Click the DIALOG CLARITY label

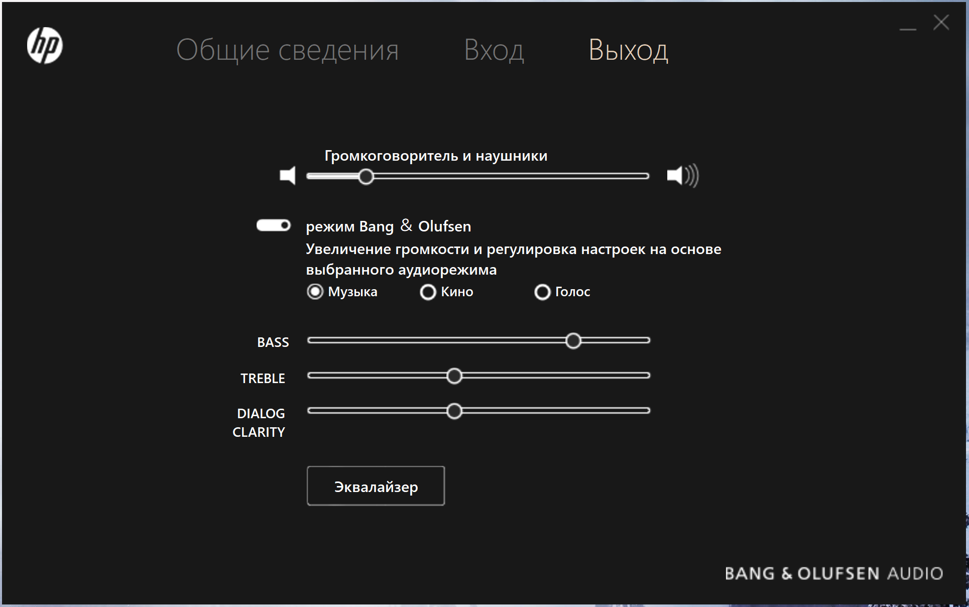click(259, 423)
